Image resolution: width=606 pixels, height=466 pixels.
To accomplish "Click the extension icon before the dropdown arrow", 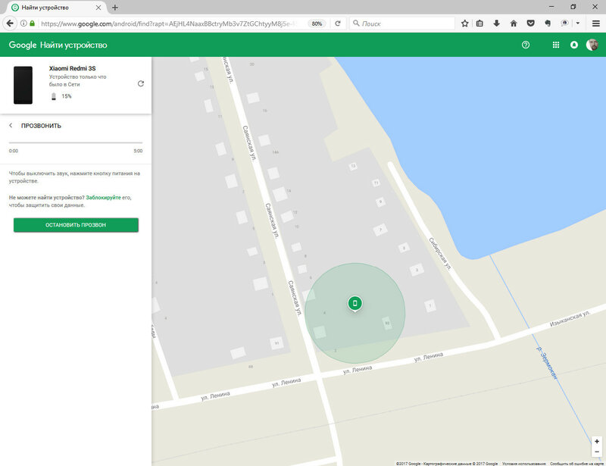I will pyautogui.click(x=564, y=23).
